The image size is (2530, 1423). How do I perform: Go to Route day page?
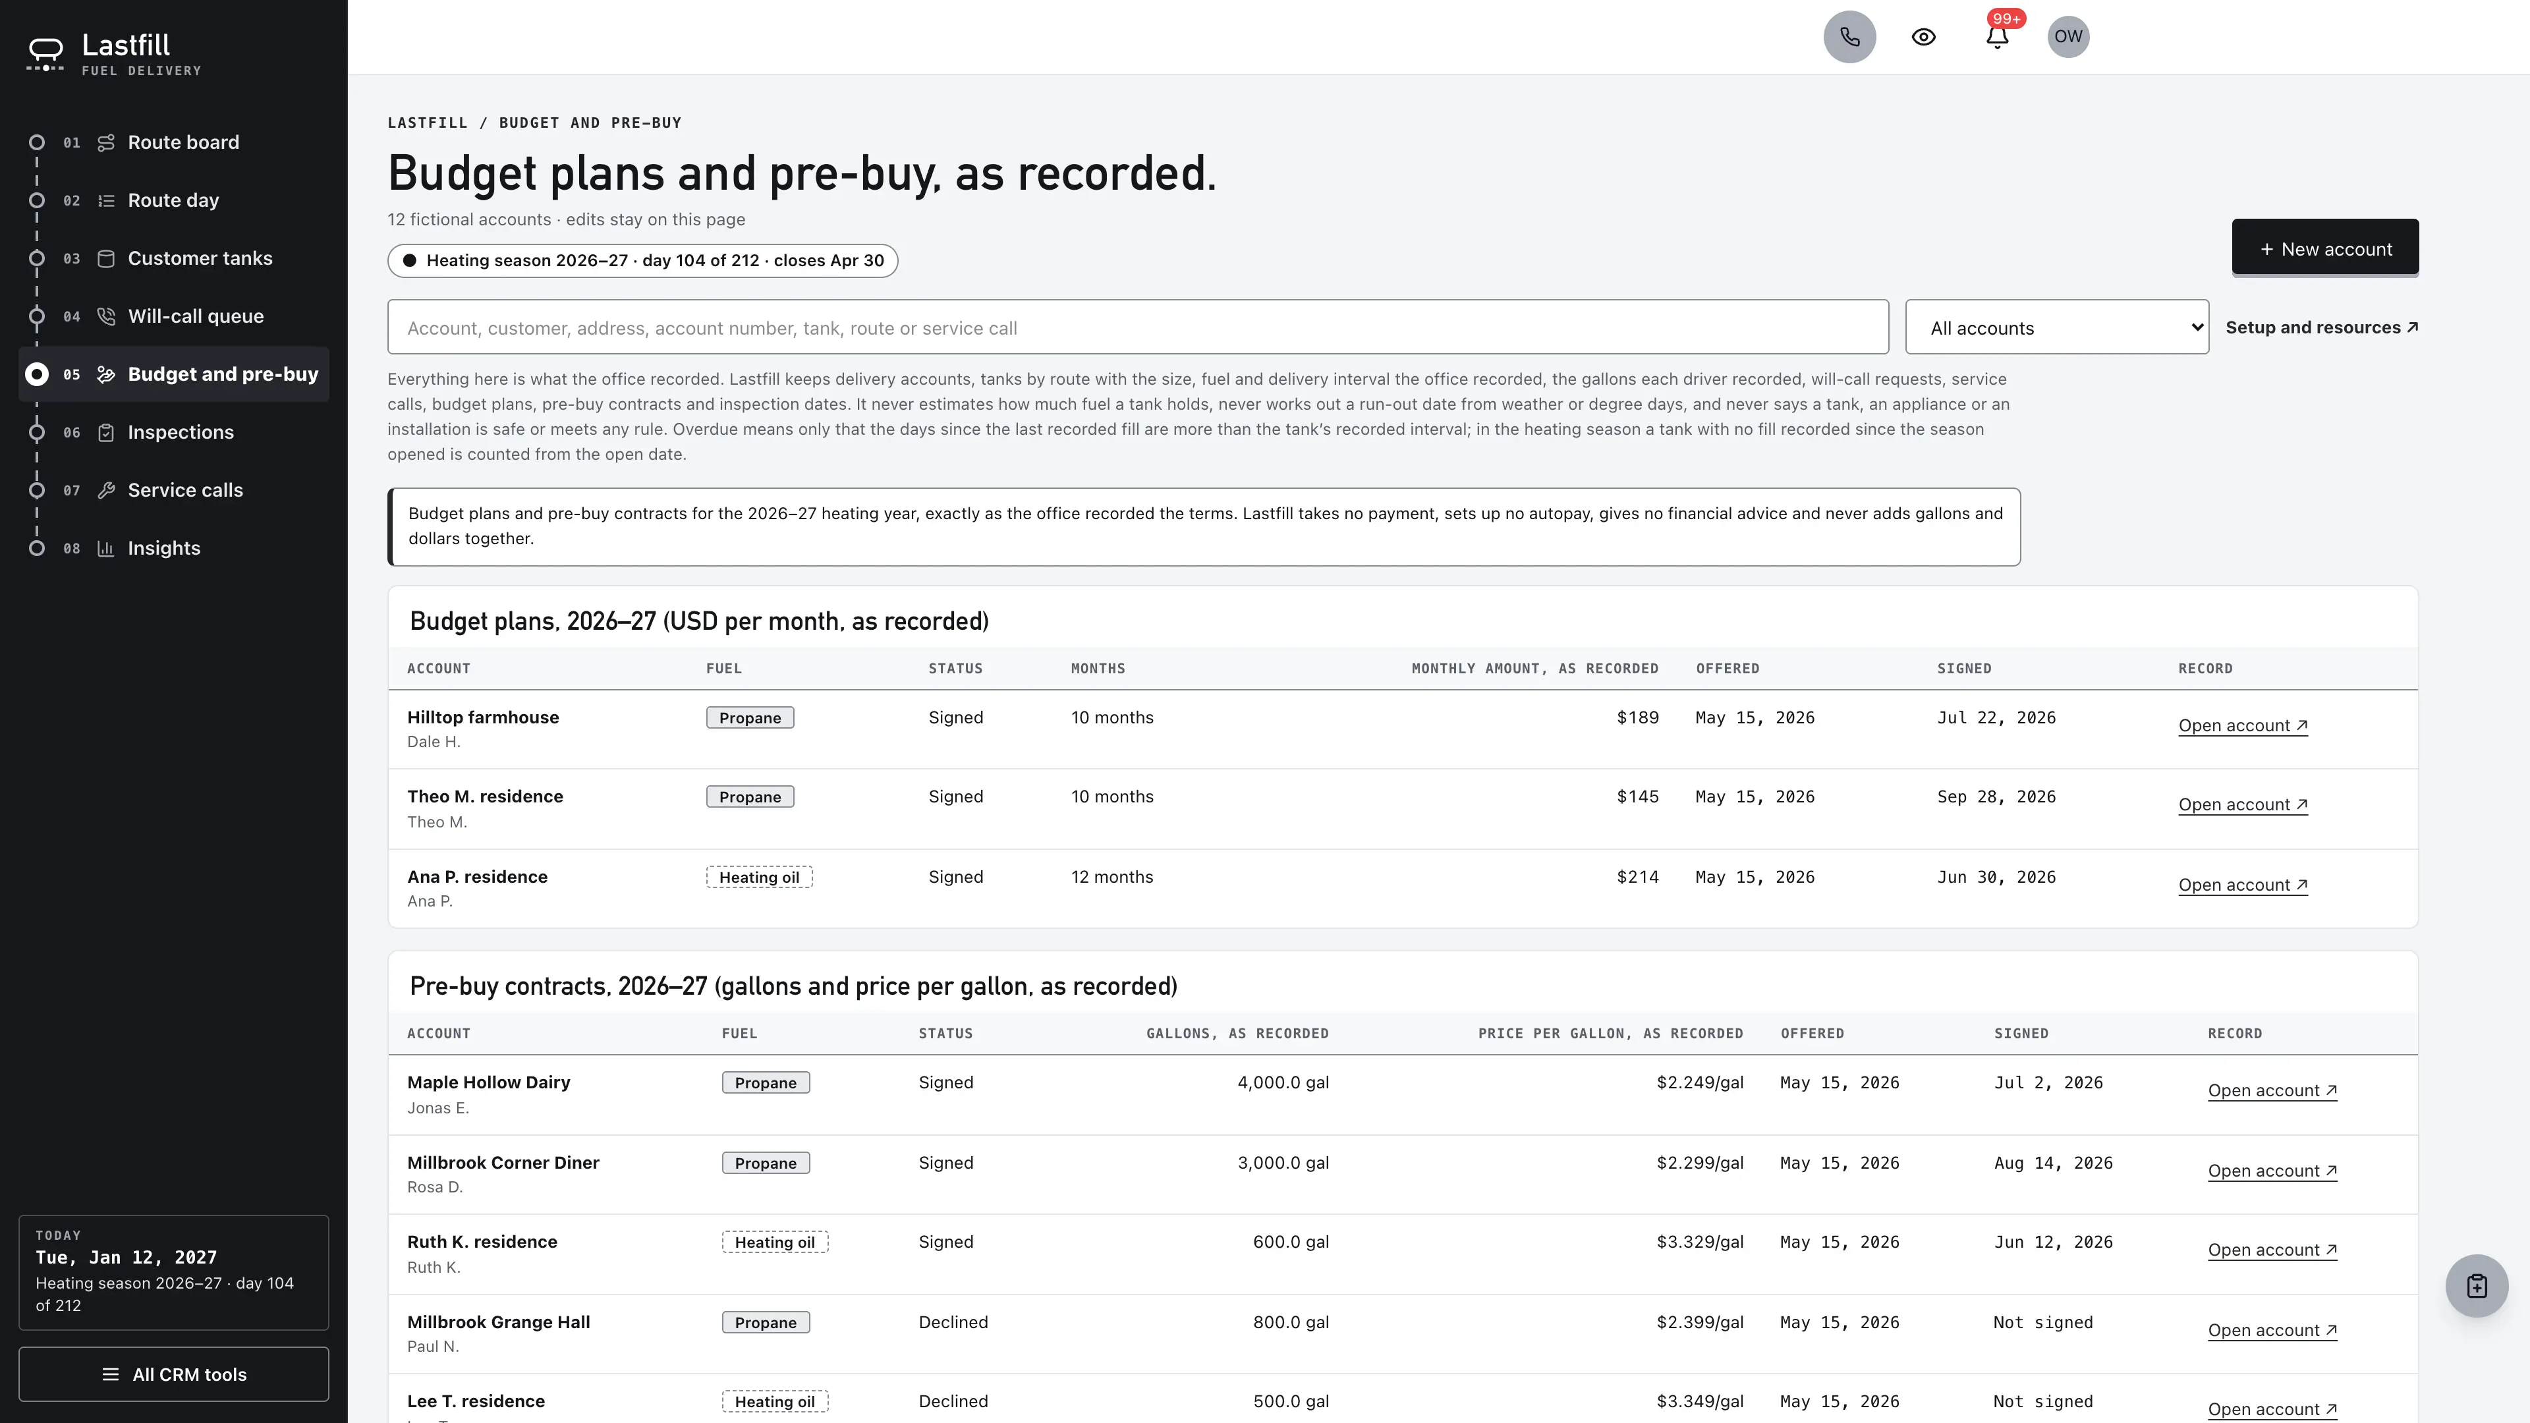click(174, 200)
